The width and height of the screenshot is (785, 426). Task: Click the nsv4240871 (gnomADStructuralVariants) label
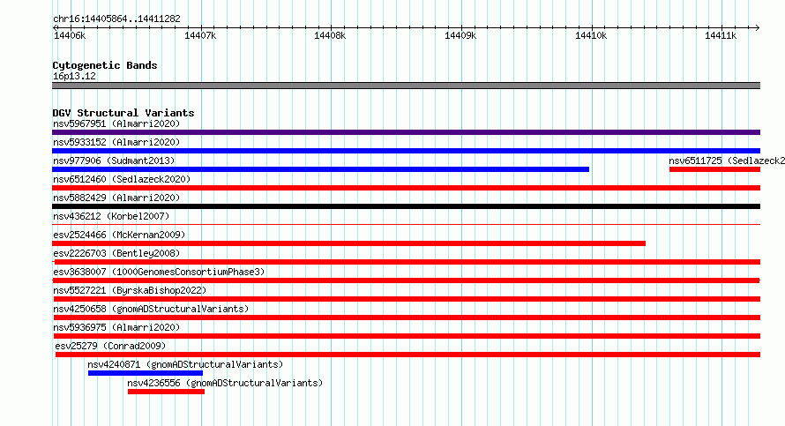[185, 364]
